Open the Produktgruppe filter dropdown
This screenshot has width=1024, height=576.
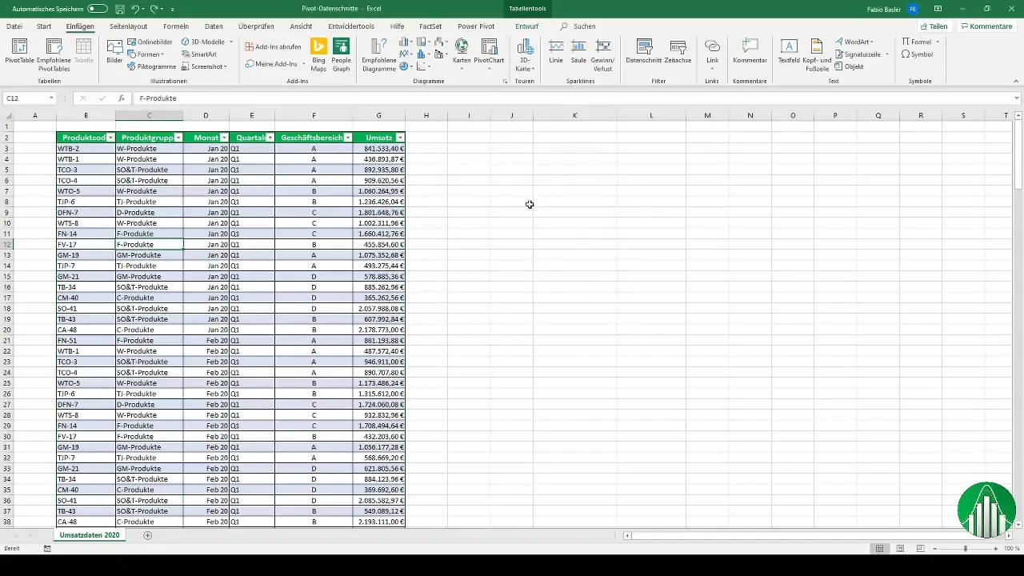[178, 138]
